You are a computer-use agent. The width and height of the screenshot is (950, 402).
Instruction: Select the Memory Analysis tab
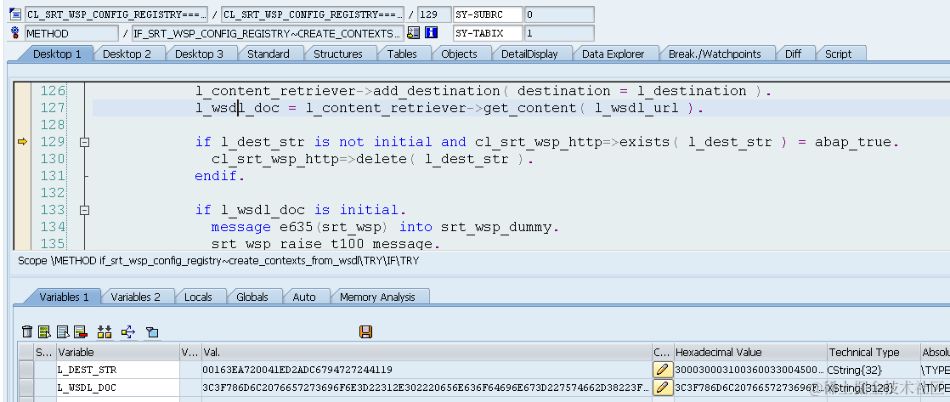point(377,297)
